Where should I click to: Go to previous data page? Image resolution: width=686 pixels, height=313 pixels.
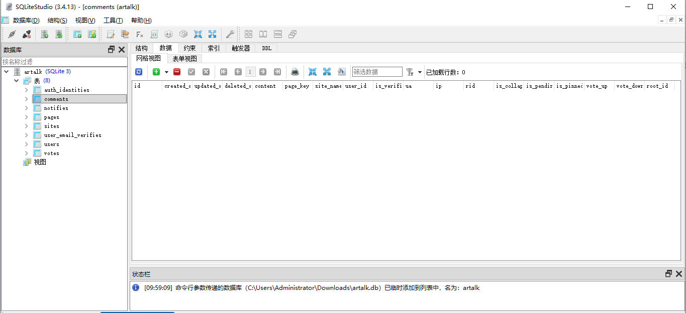point(238,72)
